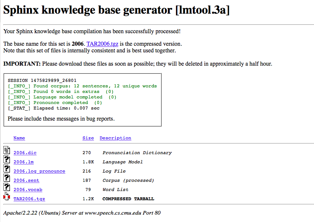The image size is (314, 222).
Task: Click the 'Pronounce completed' line
Action: pos(55,103)
